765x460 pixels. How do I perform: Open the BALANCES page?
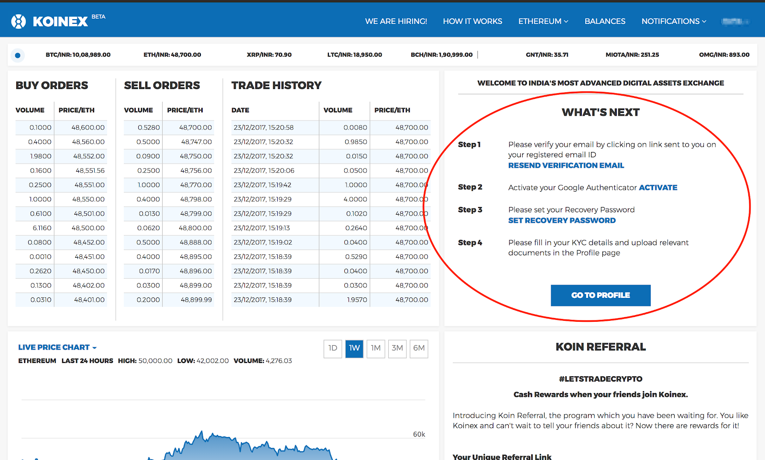tap(605, 21)
